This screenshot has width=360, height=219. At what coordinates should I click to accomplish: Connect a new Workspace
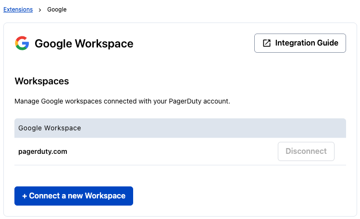[x=74, y=196]
